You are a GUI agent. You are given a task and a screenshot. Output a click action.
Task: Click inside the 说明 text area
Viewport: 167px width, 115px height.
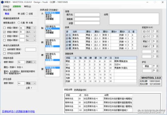point(134,19)
